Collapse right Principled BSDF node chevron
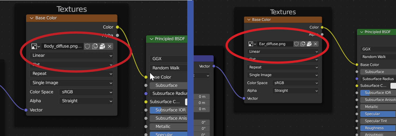The width and height of the screenshot is (396, 136). pyautogui.click(x=362, y=32)
